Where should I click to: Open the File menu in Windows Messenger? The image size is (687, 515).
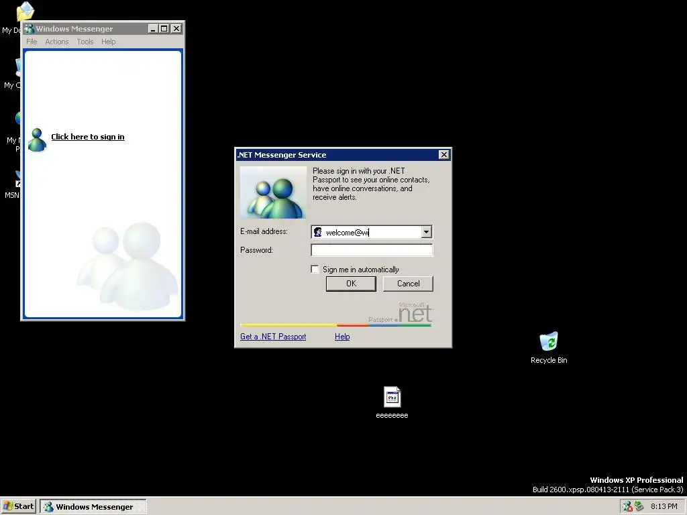pos(32,42)
